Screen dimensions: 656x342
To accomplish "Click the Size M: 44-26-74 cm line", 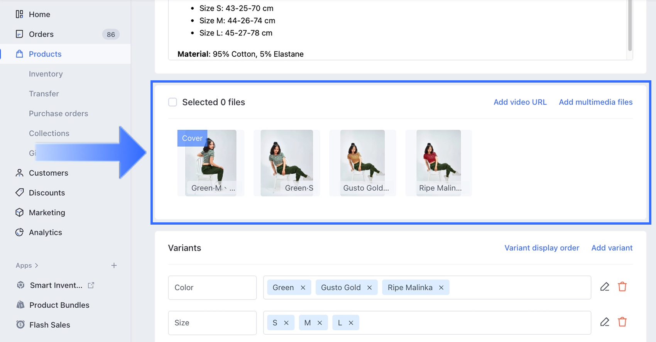I will [x=237, y=20].
